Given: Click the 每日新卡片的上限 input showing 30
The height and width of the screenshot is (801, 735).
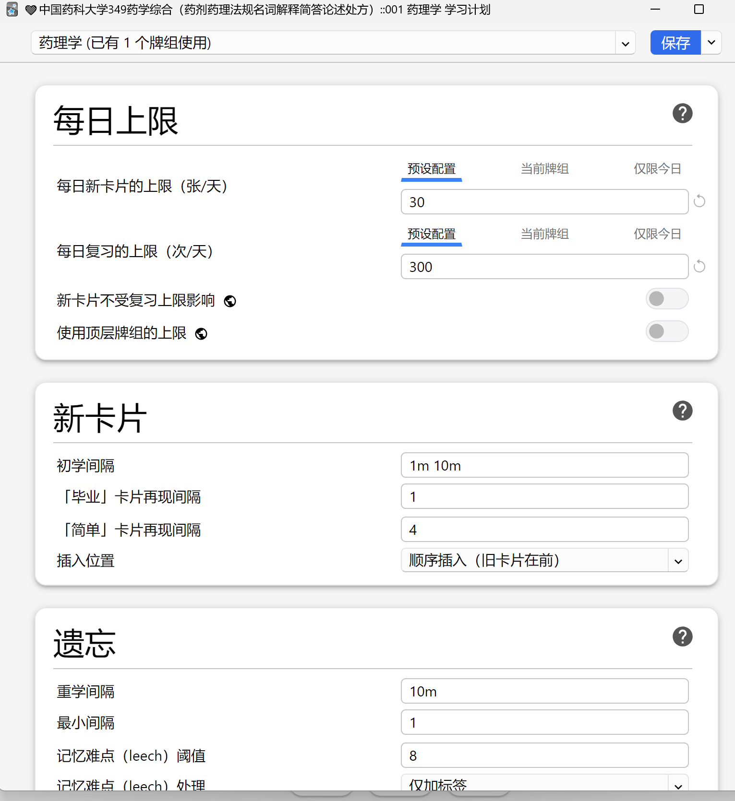Looking at the screenshot, I should click(x=544, y=202).
